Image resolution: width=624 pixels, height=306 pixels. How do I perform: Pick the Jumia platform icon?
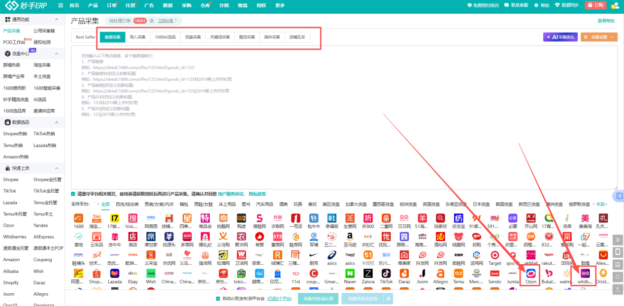tap(513, 274)
